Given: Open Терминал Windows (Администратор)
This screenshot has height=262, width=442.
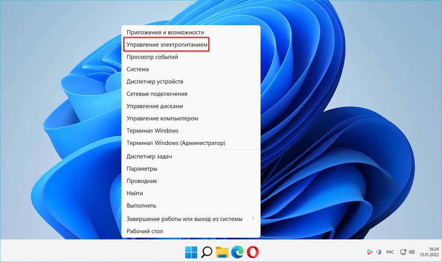Looking at the screenshot, I should 176,143.
